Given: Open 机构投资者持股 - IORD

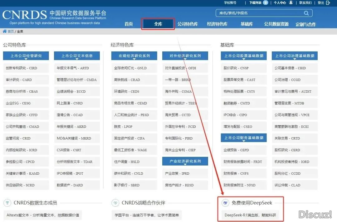Looking at the screenshot, I should click(x=295, y=162).
